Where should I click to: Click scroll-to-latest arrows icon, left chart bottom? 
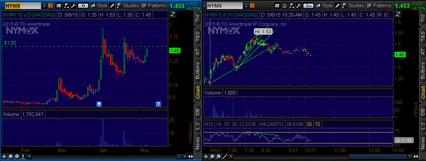(191, 156)
